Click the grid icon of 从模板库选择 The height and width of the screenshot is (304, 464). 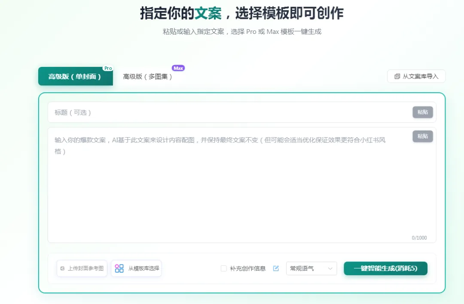click(119, 268)
